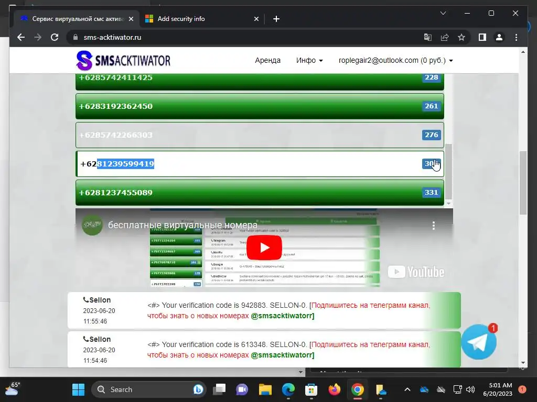Select phone number +6285742266303
The width and height of the screenshot is (537, 402).
(260, 135)
